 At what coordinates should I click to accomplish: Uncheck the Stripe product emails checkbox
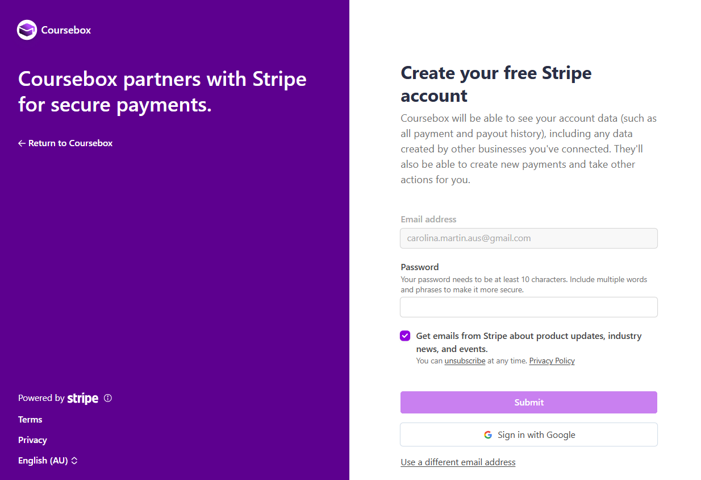tap(405, 336)
